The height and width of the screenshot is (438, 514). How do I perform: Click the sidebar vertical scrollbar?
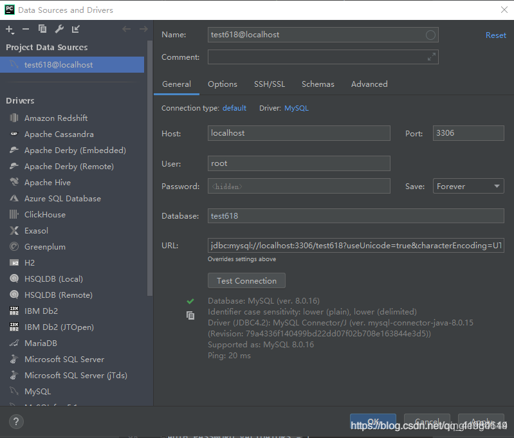tap(150, 168)
